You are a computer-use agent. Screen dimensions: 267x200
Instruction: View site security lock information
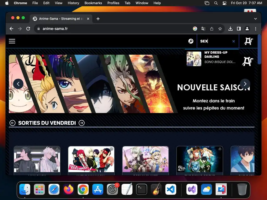[x=39, y=29]
